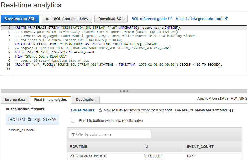Open the Destination tab

86,100
